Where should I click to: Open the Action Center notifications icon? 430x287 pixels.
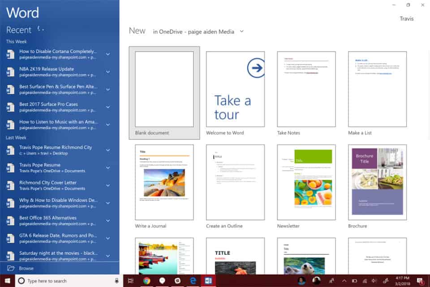pos(420,281)
